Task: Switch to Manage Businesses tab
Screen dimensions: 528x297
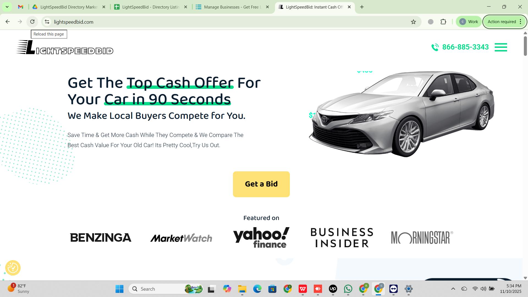Action: (x=233, y=7)
